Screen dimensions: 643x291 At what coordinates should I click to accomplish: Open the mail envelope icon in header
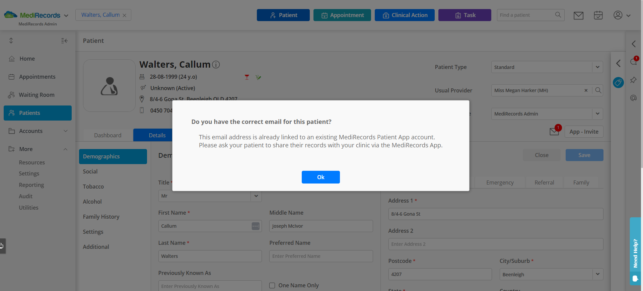(578, 15)
